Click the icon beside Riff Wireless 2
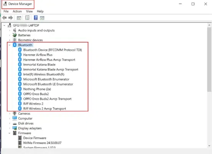The width and height of the screenshot is (212, 154). 20,104
